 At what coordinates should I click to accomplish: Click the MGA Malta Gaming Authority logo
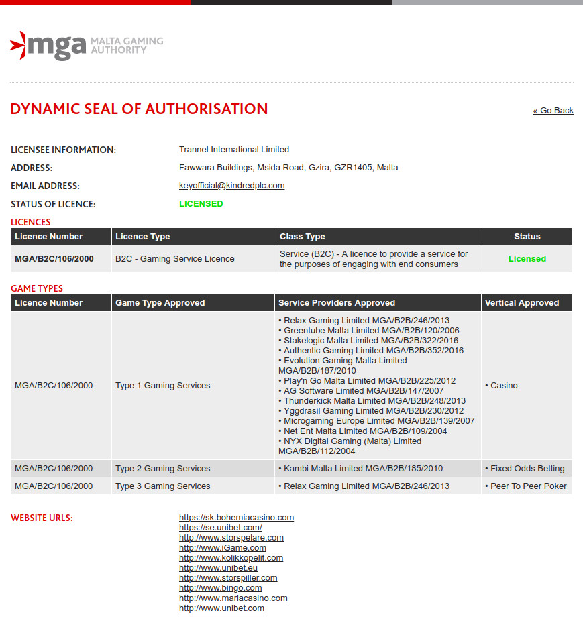(x=87, y=46)
